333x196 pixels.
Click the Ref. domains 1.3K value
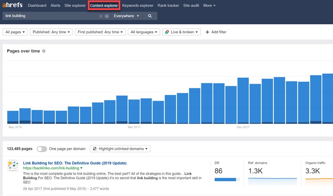[x=255, y=171]
